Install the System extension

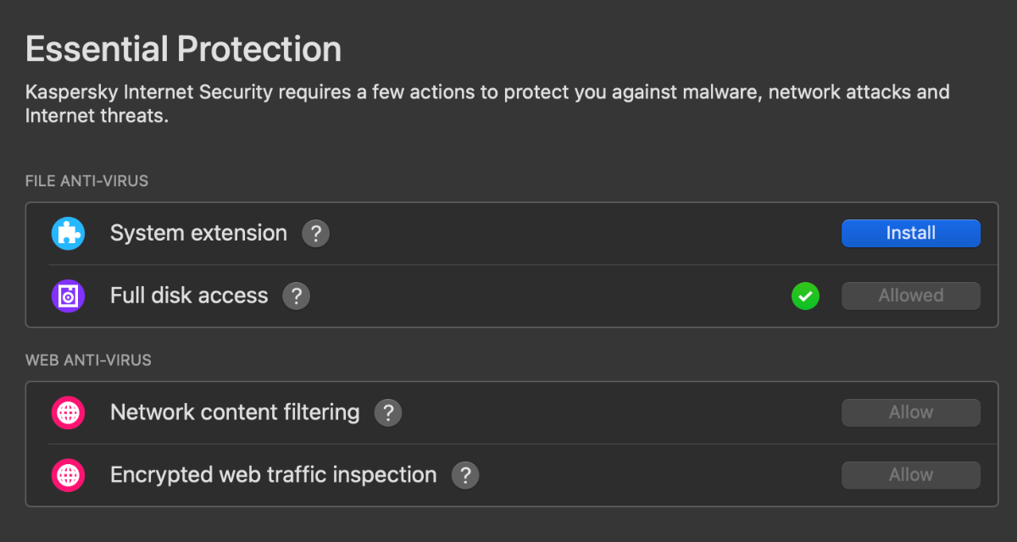point(910,233)
